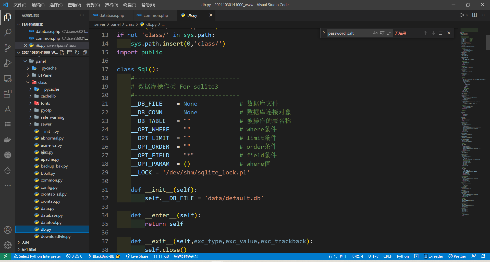Toggle Find in Selection
Screen dimensions: 490x262
point(441,33)
